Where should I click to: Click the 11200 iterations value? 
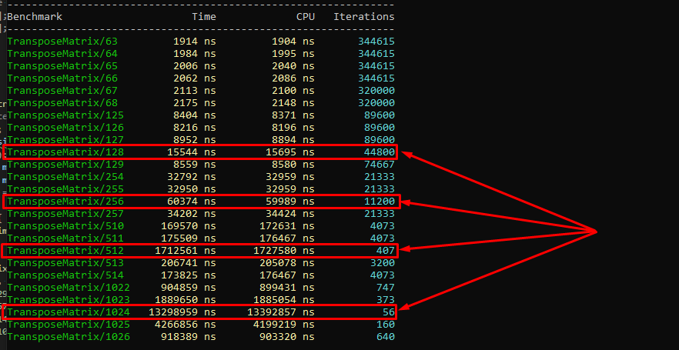click(x=380, y=202)
